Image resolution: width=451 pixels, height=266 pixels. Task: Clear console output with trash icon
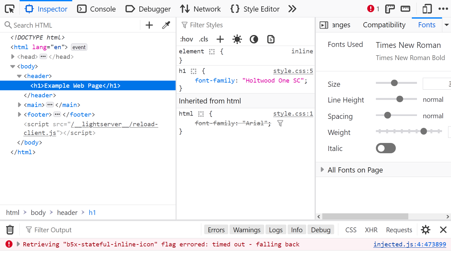[10, 230]
